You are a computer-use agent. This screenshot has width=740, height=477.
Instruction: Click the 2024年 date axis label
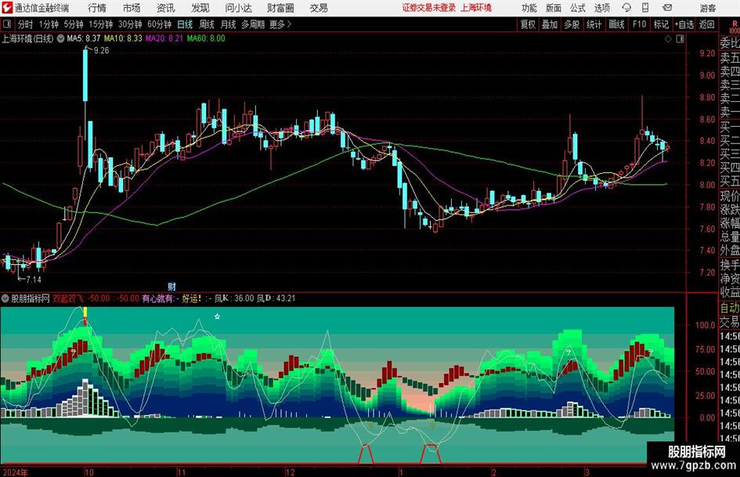tap(15, 472)
